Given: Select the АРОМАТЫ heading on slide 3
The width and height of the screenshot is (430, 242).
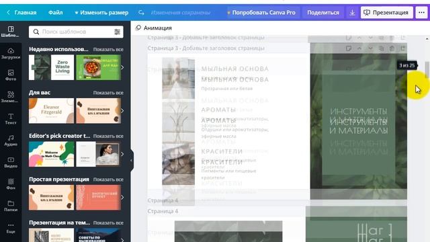Looking at the screenshot, I should click(218, 120).
